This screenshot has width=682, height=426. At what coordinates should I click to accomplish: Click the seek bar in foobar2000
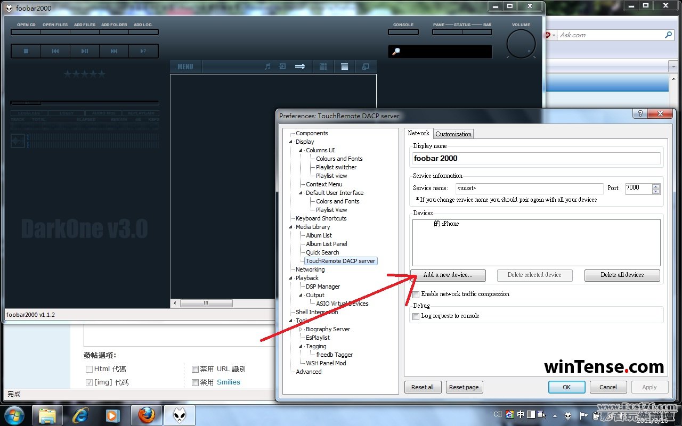point(85,103)
